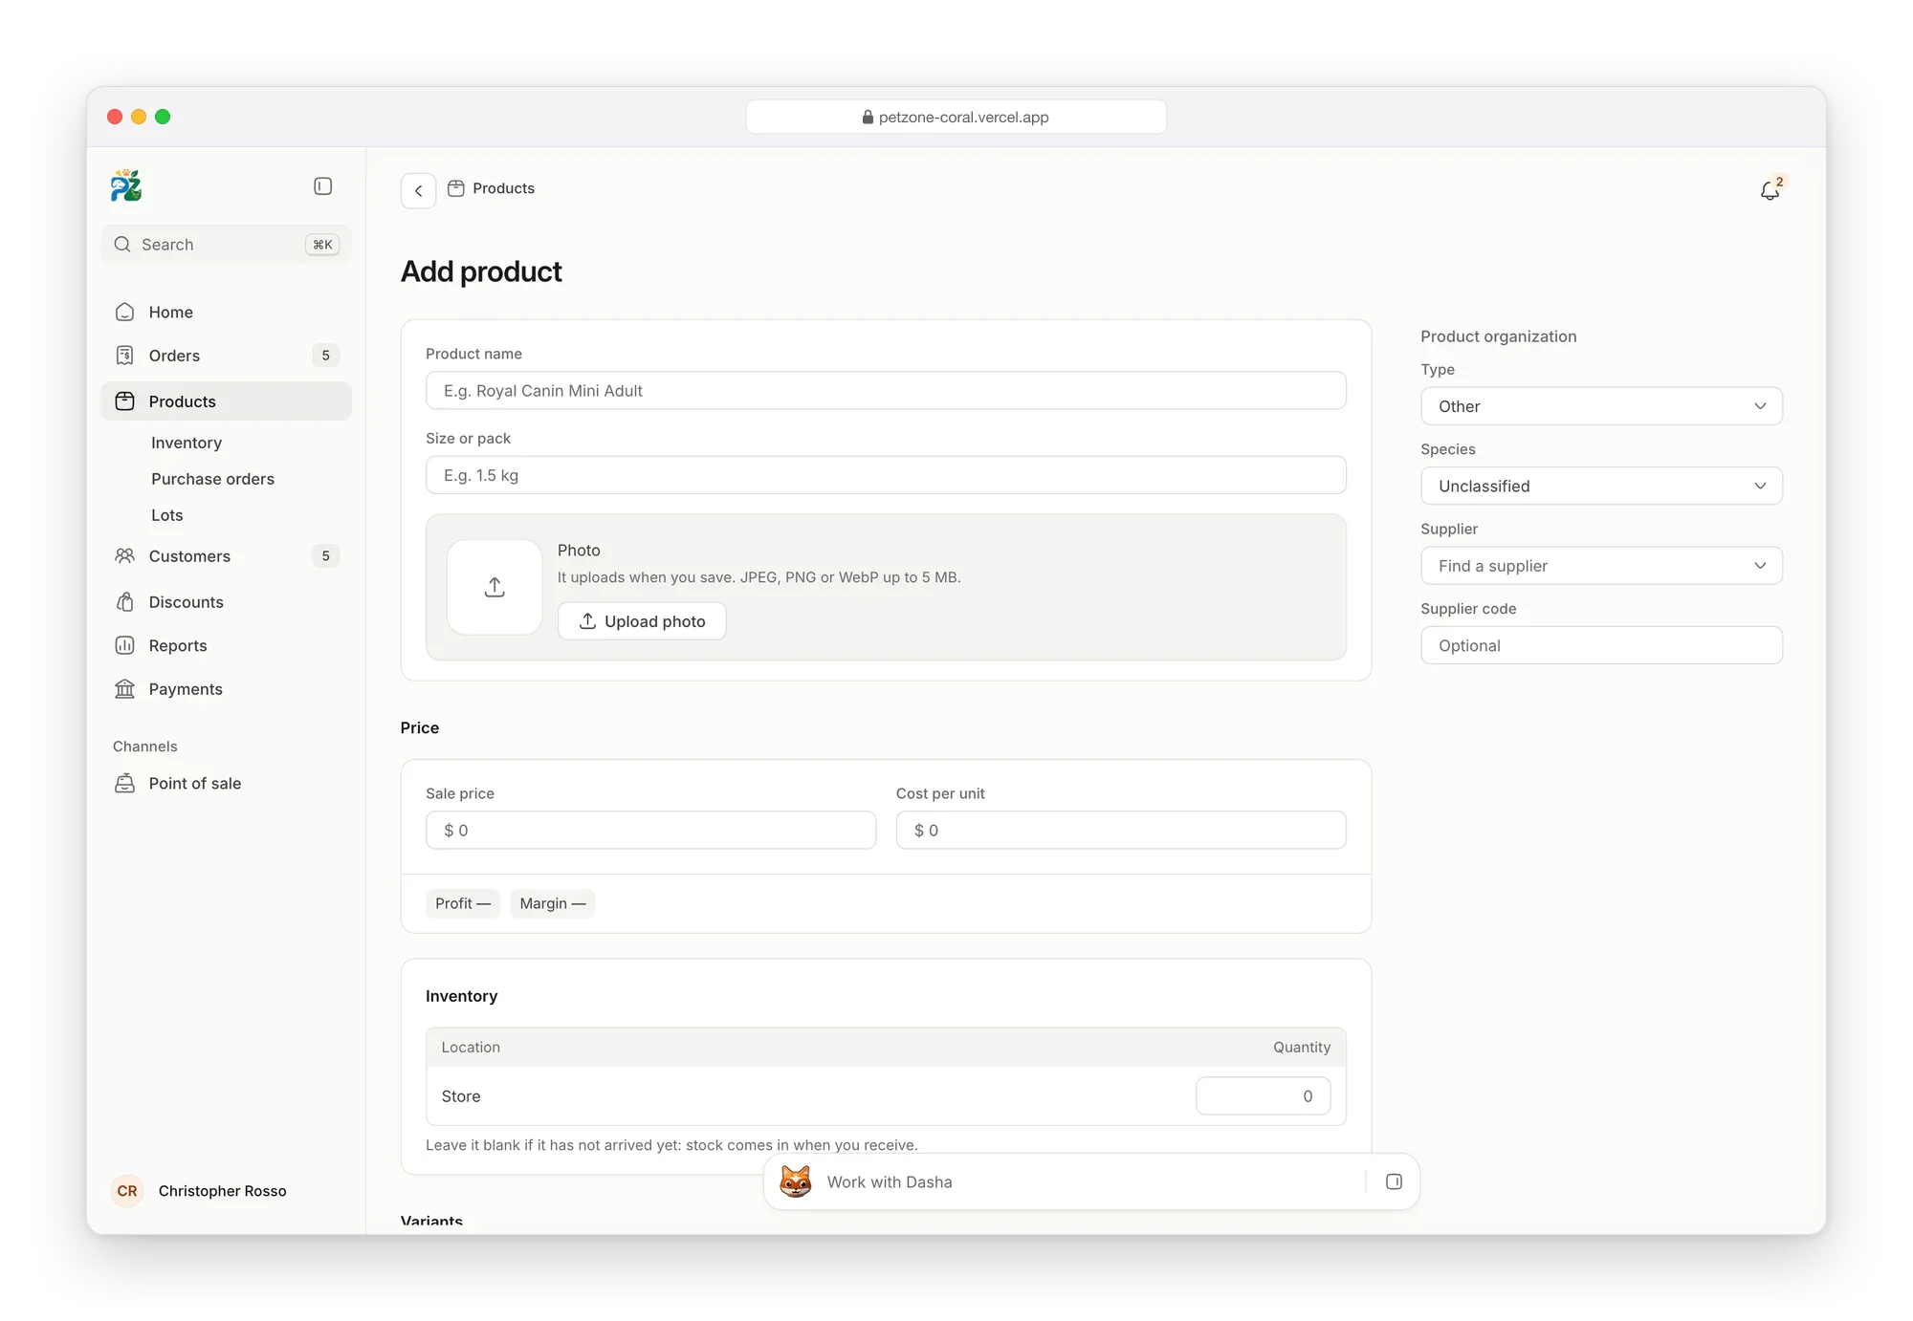
Task: Click the Upload photo button
Action: click(642, 621)
